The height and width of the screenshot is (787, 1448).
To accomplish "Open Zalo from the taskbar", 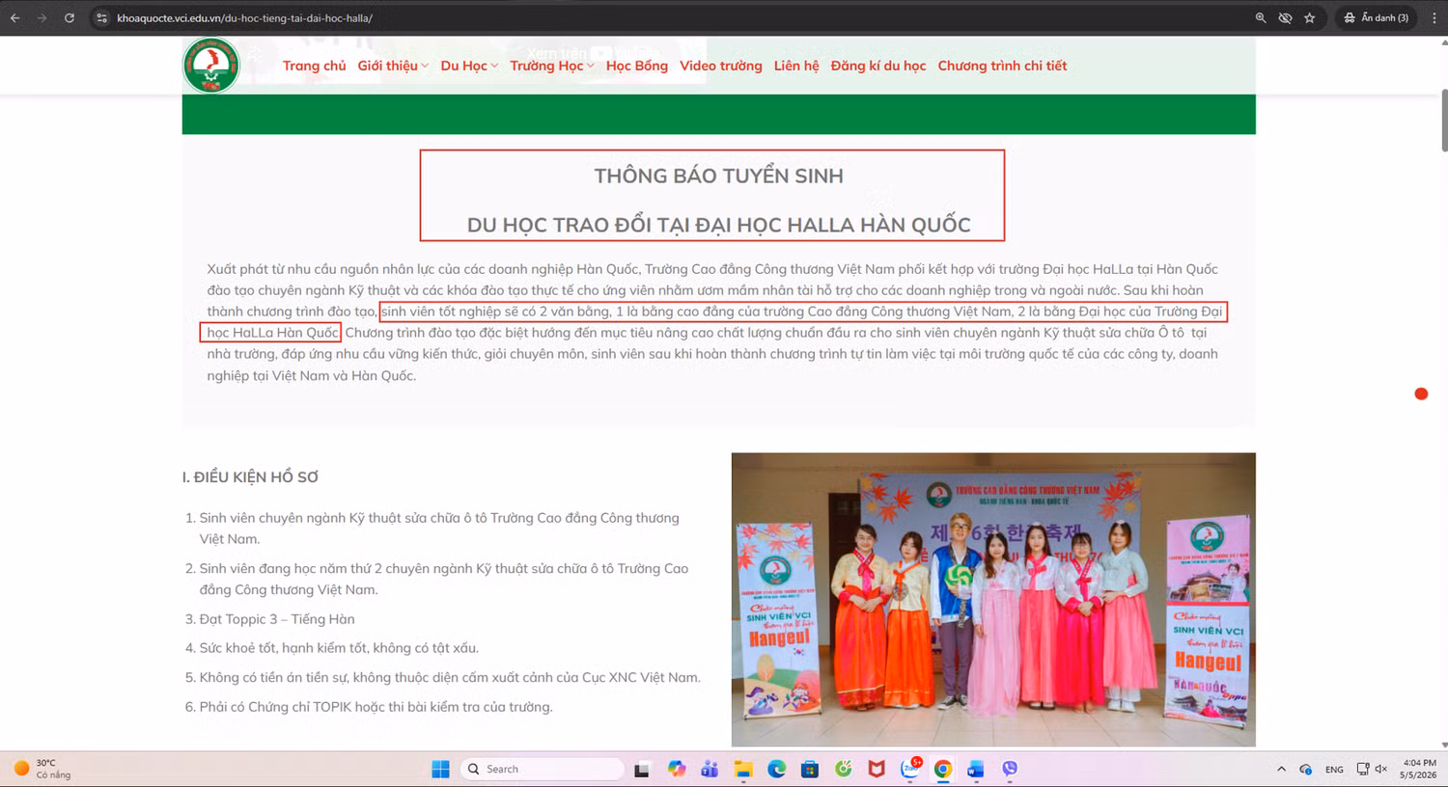I will (x=910, y=769).
